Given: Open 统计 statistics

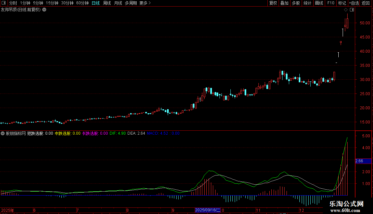Looking at the screenshot, I should click(307, 3).
